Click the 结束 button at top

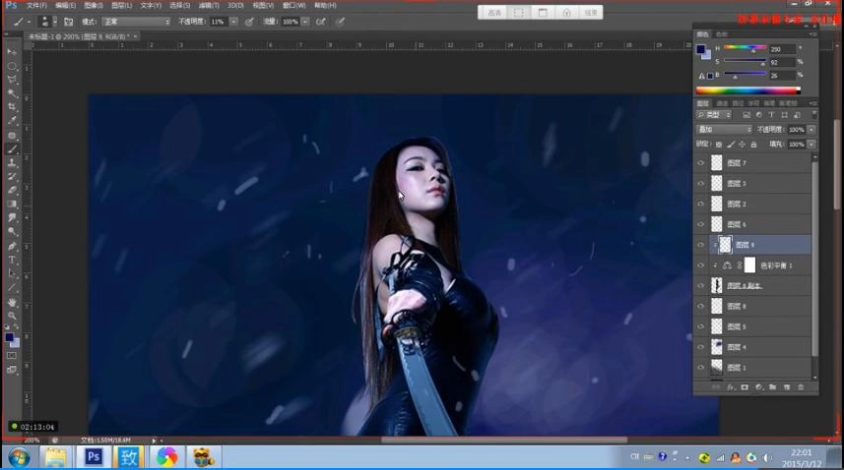pos(590,13)
